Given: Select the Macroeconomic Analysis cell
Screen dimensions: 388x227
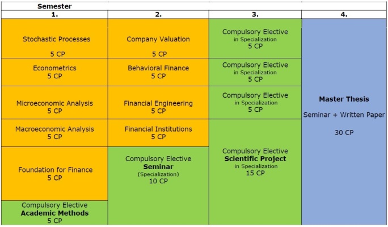Looking at the screenshot, I should click(55, 133).
